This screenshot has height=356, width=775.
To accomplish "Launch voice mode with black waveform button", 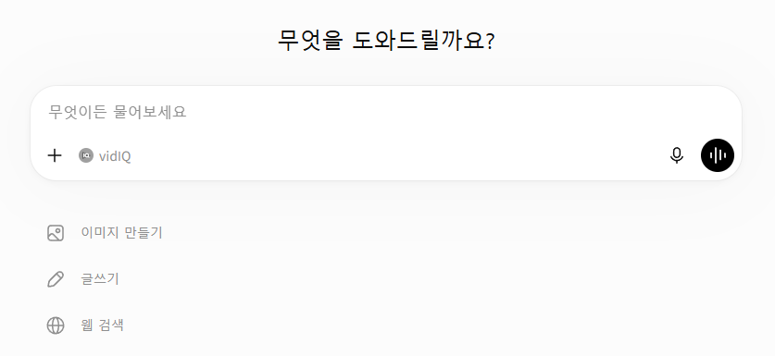I will pyautogui.click(x=718, y=155).
